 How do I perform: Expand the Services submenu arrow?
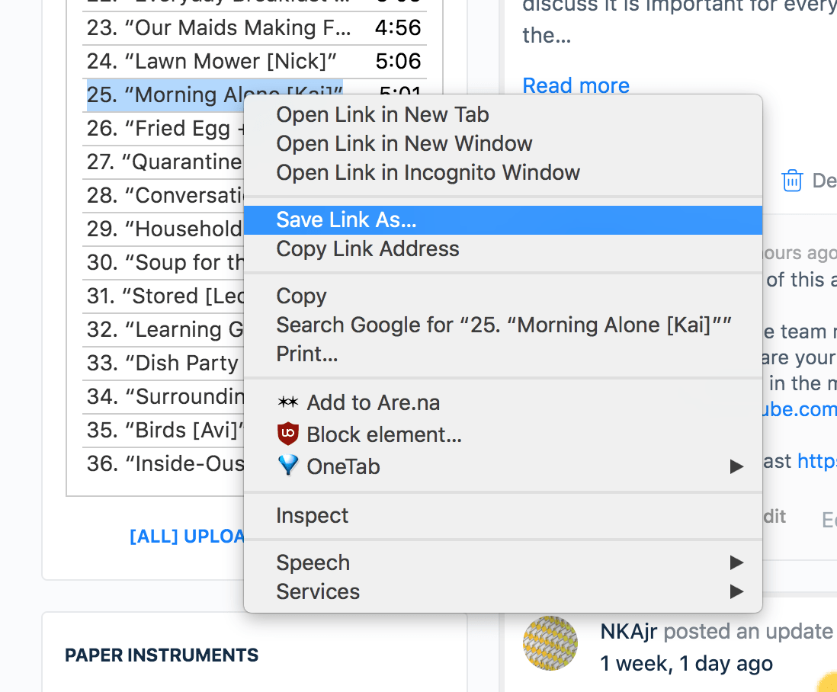[x=736, y=591]
